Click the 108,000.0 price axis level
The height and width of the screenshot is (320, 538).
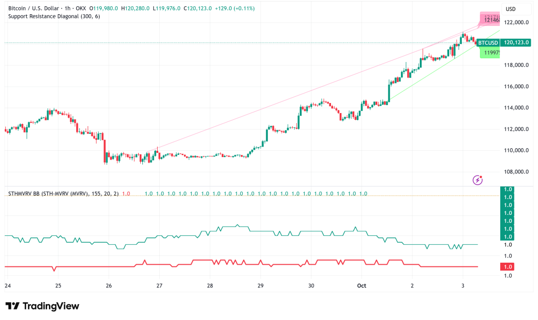click(x=515, y=172)
